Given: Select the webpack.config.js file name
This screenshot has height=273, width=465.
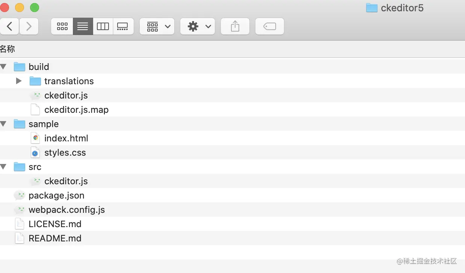Looking at the screenshot, I should [66, 209].
